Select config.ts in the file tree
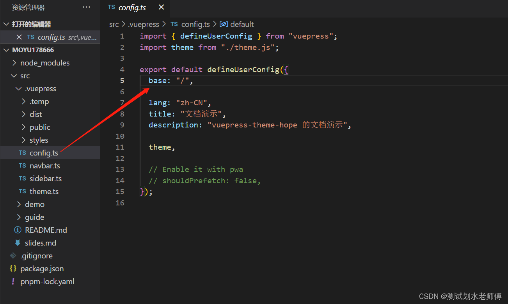 click(50, 153)
